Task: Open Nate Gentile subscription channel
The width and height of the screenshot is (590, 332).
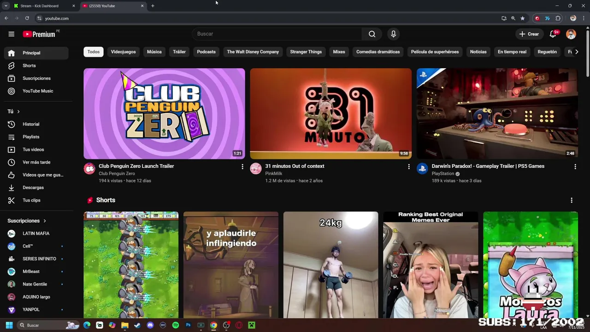Action: tap(36, 284)
